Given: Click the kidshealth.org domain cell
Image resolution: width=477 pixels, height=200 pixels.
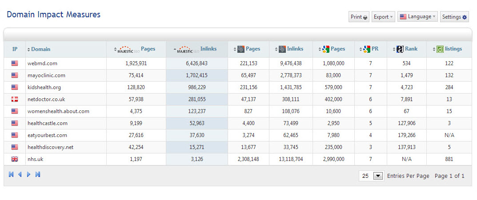Looking at the screenshot, I should tap(66, 87).
